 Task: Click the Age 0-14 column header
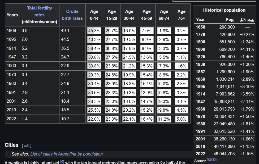click(x=94, y=15)
